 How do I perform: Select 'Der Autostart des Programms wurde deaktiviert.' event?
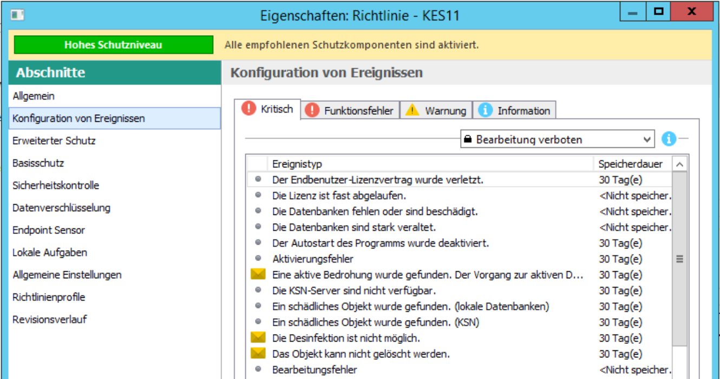(x=459, y=243)
